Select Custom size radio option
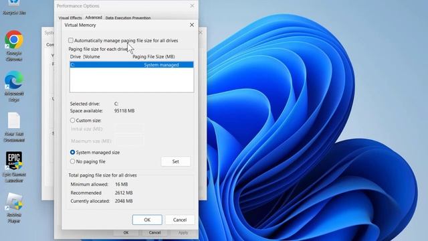 tap(72, 120)
